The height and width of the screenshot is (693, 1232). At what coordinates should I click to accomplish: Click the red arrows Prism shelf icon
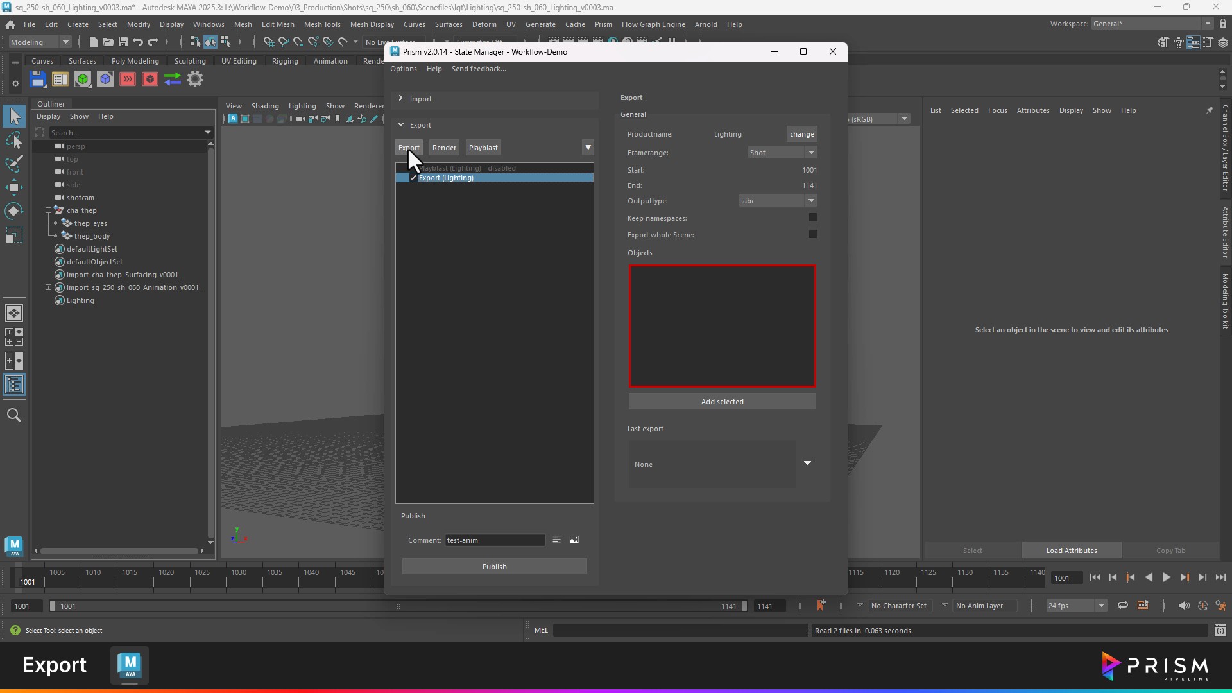pyautogui.click(x=128, y=79)
